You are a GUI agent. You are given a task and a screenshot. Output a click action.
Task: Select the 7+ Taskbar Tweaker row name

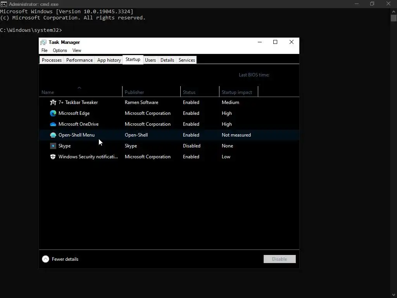point(78,102)
